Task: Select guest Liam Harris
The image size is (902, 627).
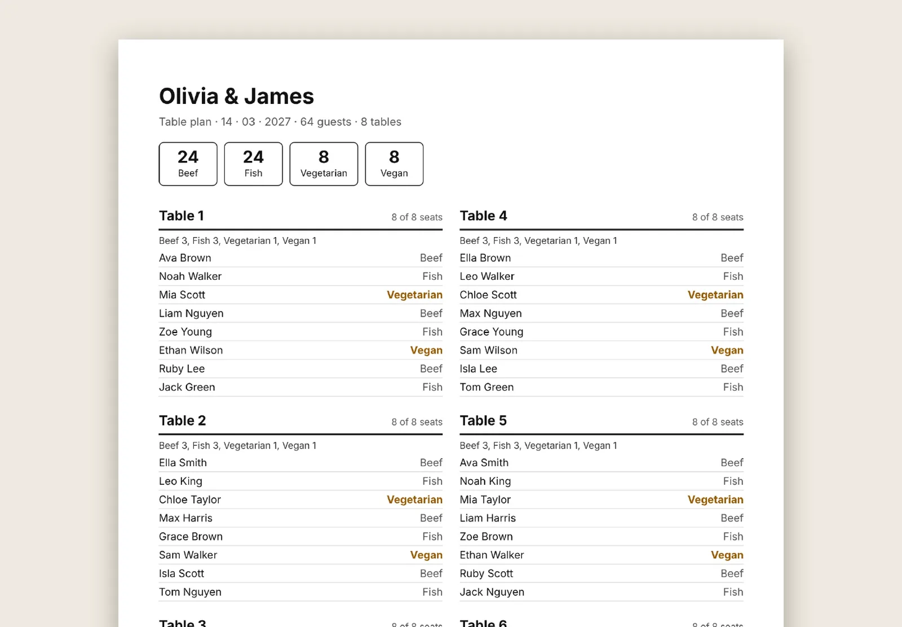Action: (x=488, y=518)
